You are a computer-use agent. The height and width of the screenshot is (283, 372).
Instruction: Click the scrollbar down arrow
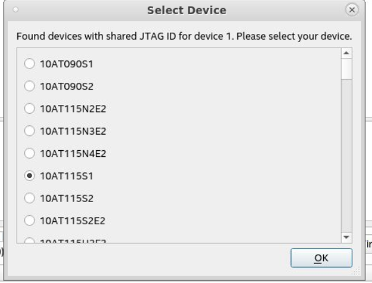[x=347, y=237]
